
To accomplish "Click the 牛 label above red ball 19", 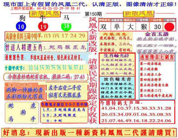I will click(42, 18).
